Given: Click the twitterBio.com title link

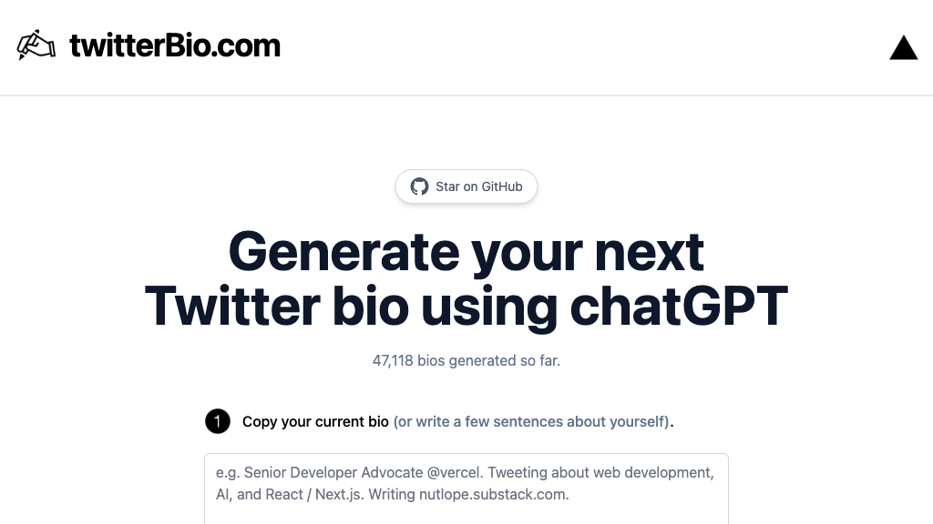Looking at the screenshot, I should (174, 45).
